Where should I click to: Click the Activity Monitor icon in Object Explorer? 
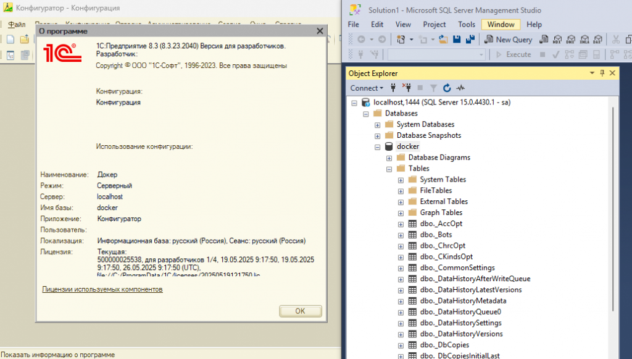pyautogui.click(x=460, y=88)
